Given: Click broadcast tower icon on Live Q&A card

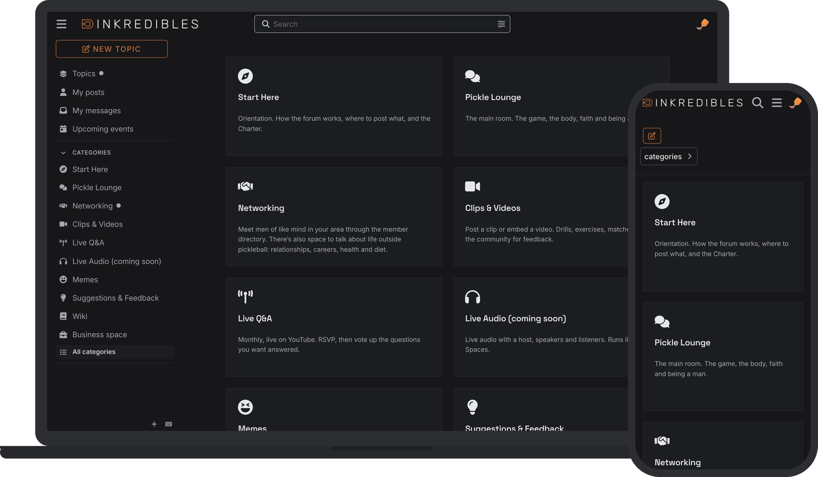Looking at the screenshot, I should tap(246, 297).
